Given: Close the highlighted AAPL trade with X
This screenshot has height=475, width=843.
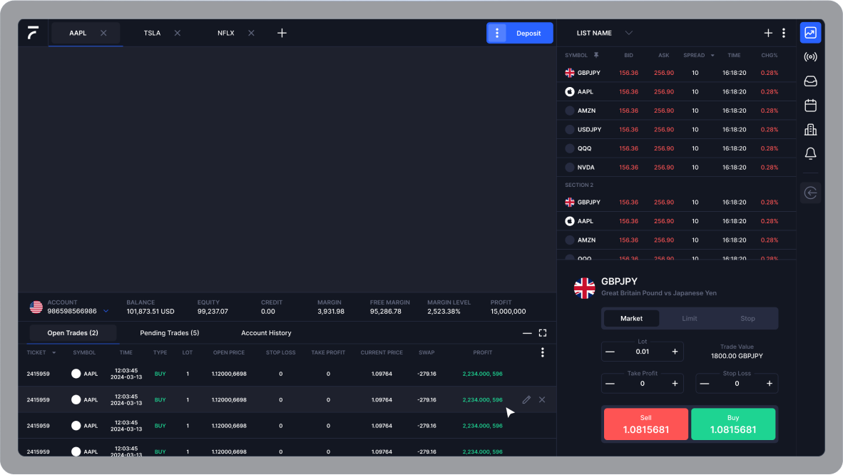Looking at the screenshot, I should tap(542, 399).
